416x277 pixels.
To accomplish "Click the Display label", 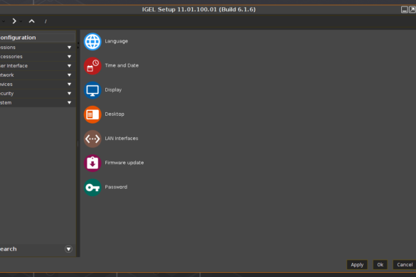I will point(113,90).
